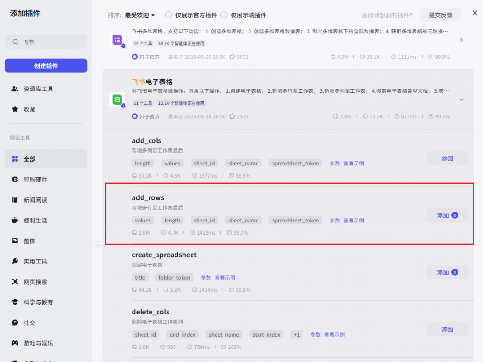Click the star icon beside 6572
The image size is (483, 362).
232,57
